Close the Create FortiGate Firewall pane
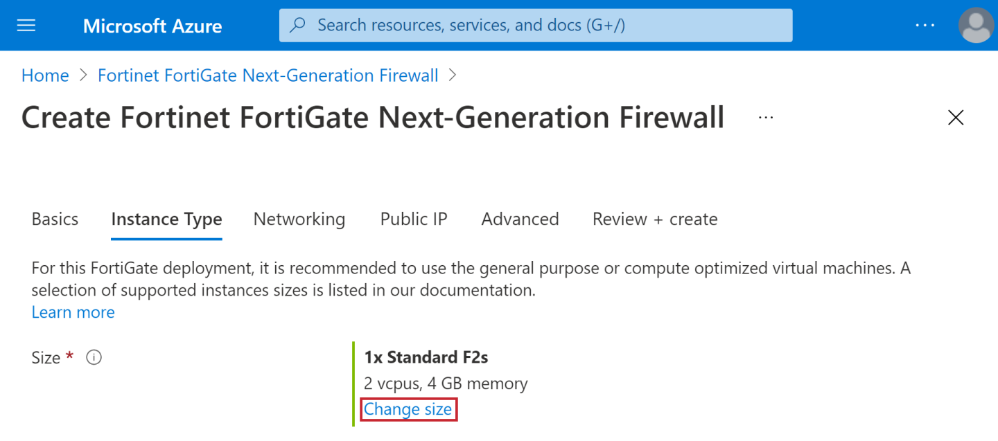 click(956, 118)
